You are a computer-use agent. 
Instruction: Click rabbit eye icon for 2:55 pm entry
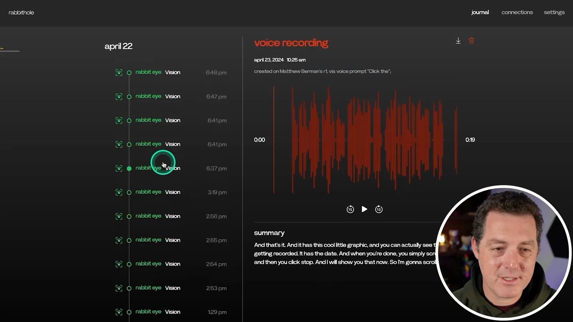(119, 240)
